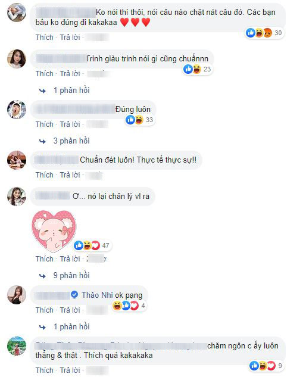Expand '1 phản hồi' under 'chuẩnnn' comment
This screenshot has width=306, height=380.
(x=71, y=91)
